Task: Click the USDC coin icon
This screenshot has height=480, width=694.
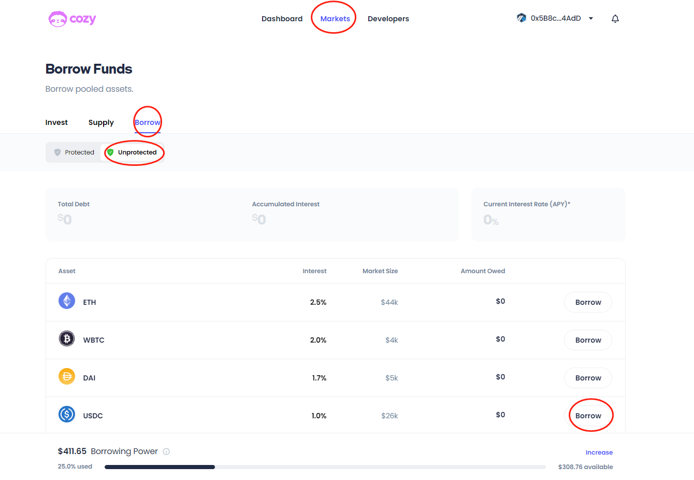Action: (67, 415)
